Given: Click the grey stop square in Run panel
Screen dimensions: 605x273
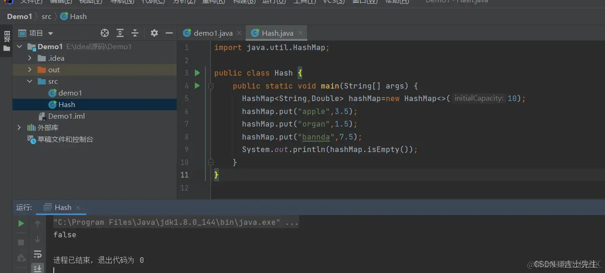Looking at the screenshot, I should coord(21,242).
